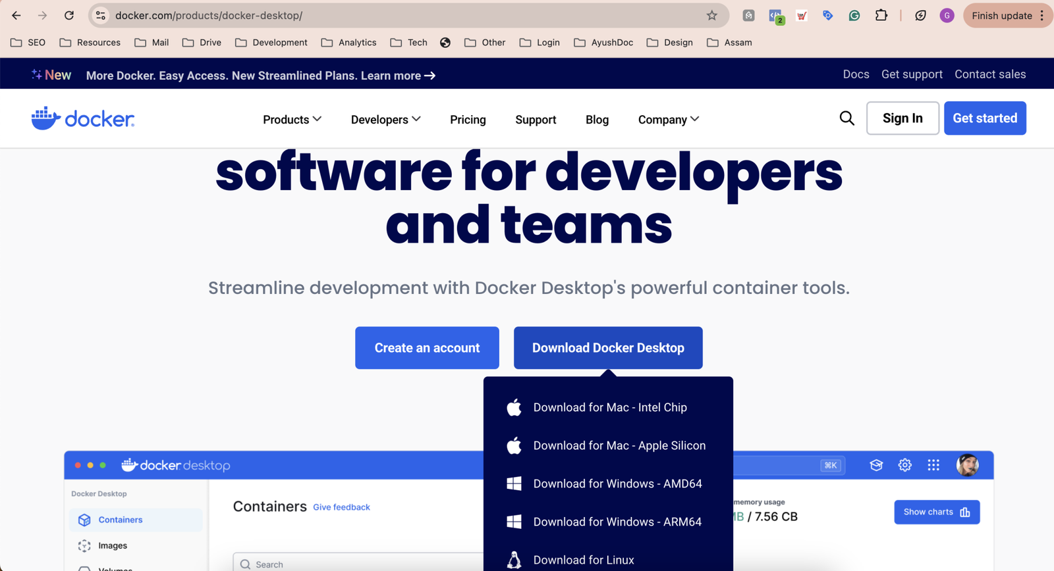This screenshot has height=571, width=1054.
Task: Go back with the browser back arrow
Action: [16, 15]
